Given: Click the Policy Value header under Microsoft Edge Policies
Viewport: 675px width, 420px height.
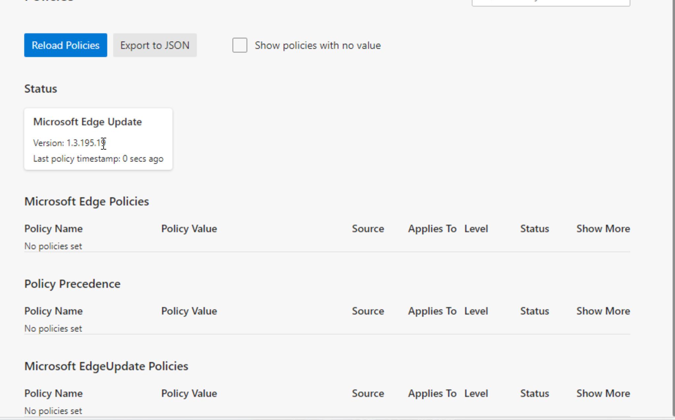Looking at the screenshot, I should point(189,228).
